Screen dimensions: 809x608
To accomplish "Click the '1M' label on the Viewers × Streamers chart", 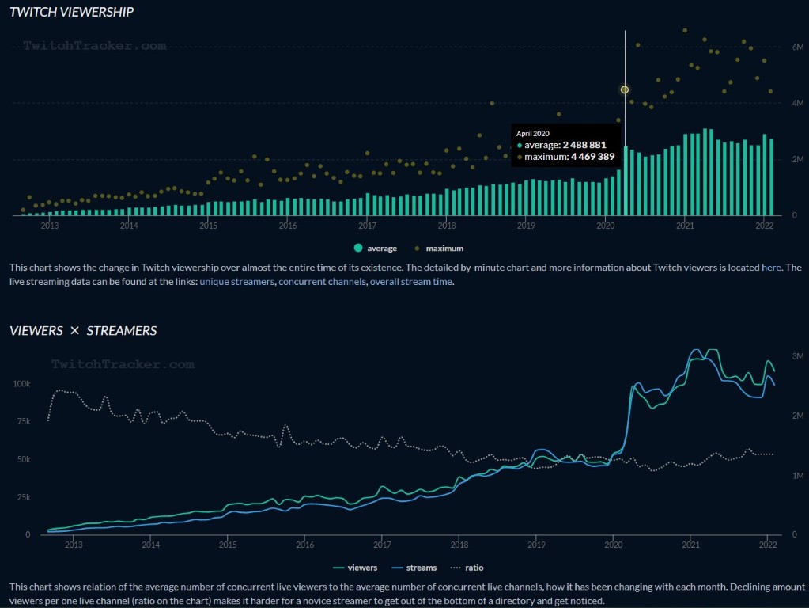I will tap(798, 476).
